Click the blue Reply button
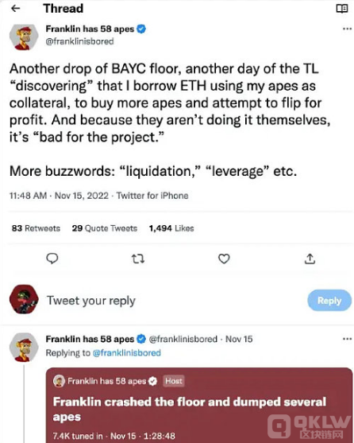The image size is (354, 443). [x=329, y=301]
